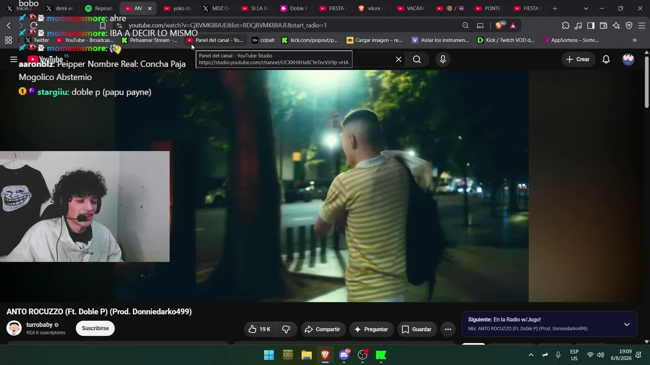Open the Windows Start menu

coord(269,355)
